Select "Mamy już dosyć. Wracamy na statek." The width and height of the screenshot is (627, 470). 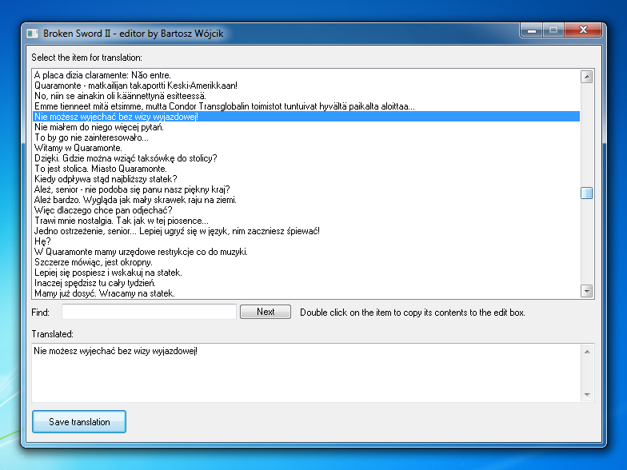click(x=306, y=293)
